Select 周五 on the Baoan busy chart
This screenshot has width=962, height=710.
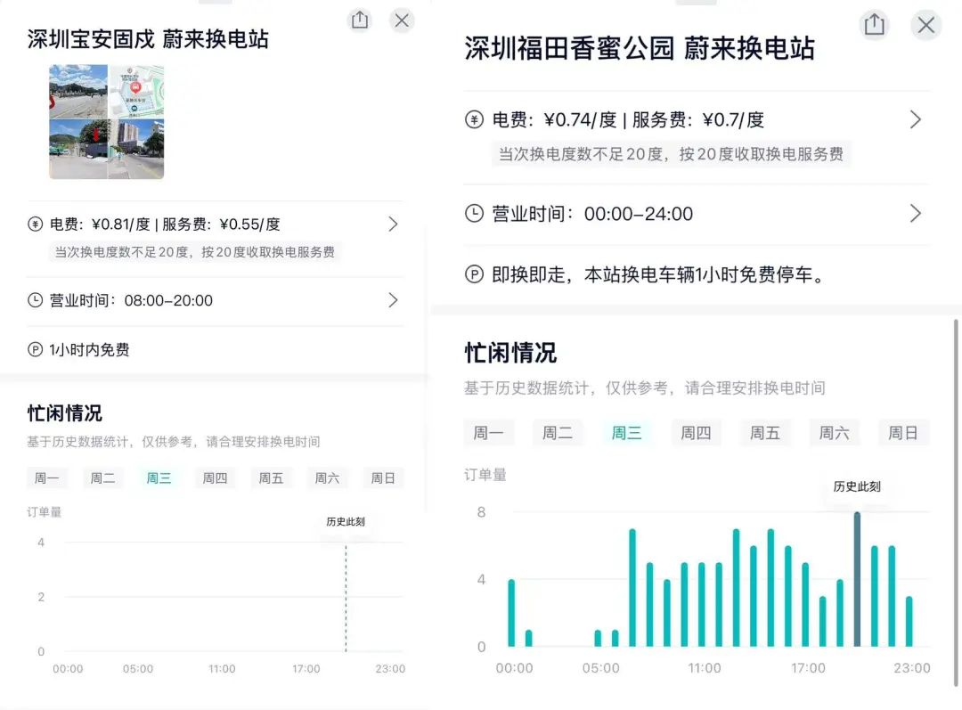(x=271, y=477)
